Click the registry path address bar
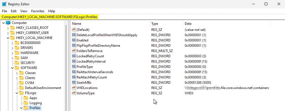 [143, 17]
